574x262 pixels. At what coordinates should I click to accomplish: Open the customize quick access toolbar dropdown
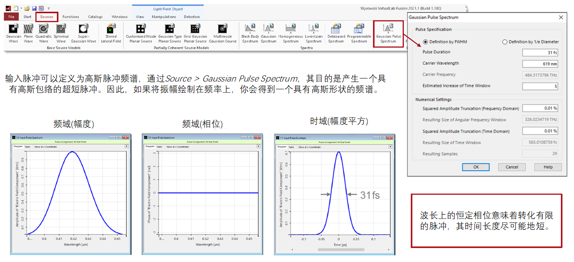tap(48, 8)
